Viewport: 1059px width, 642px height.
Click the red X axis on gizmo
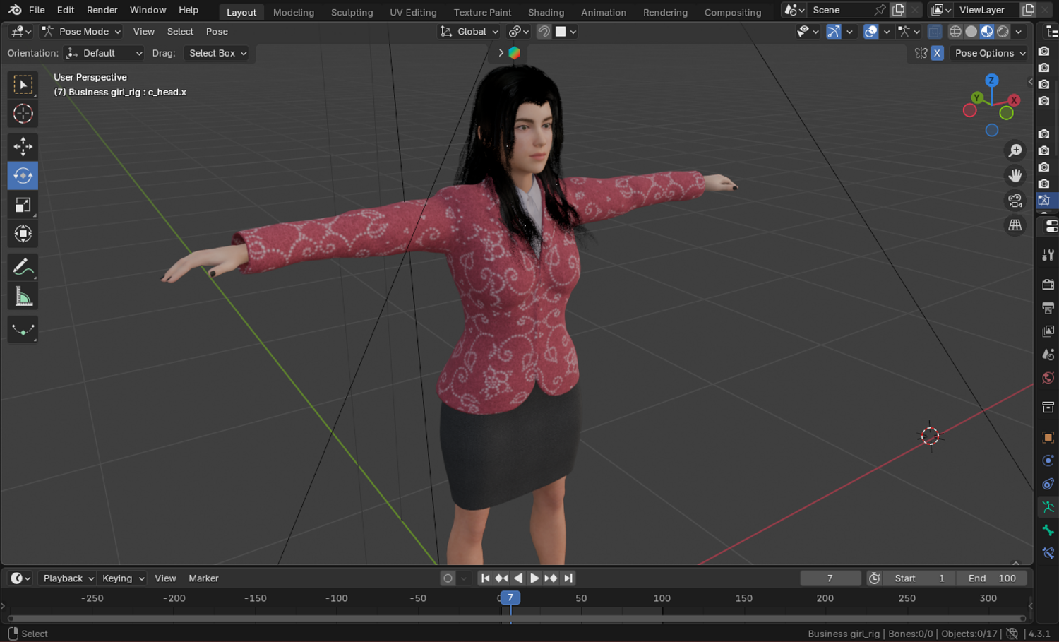[1014, 100]
